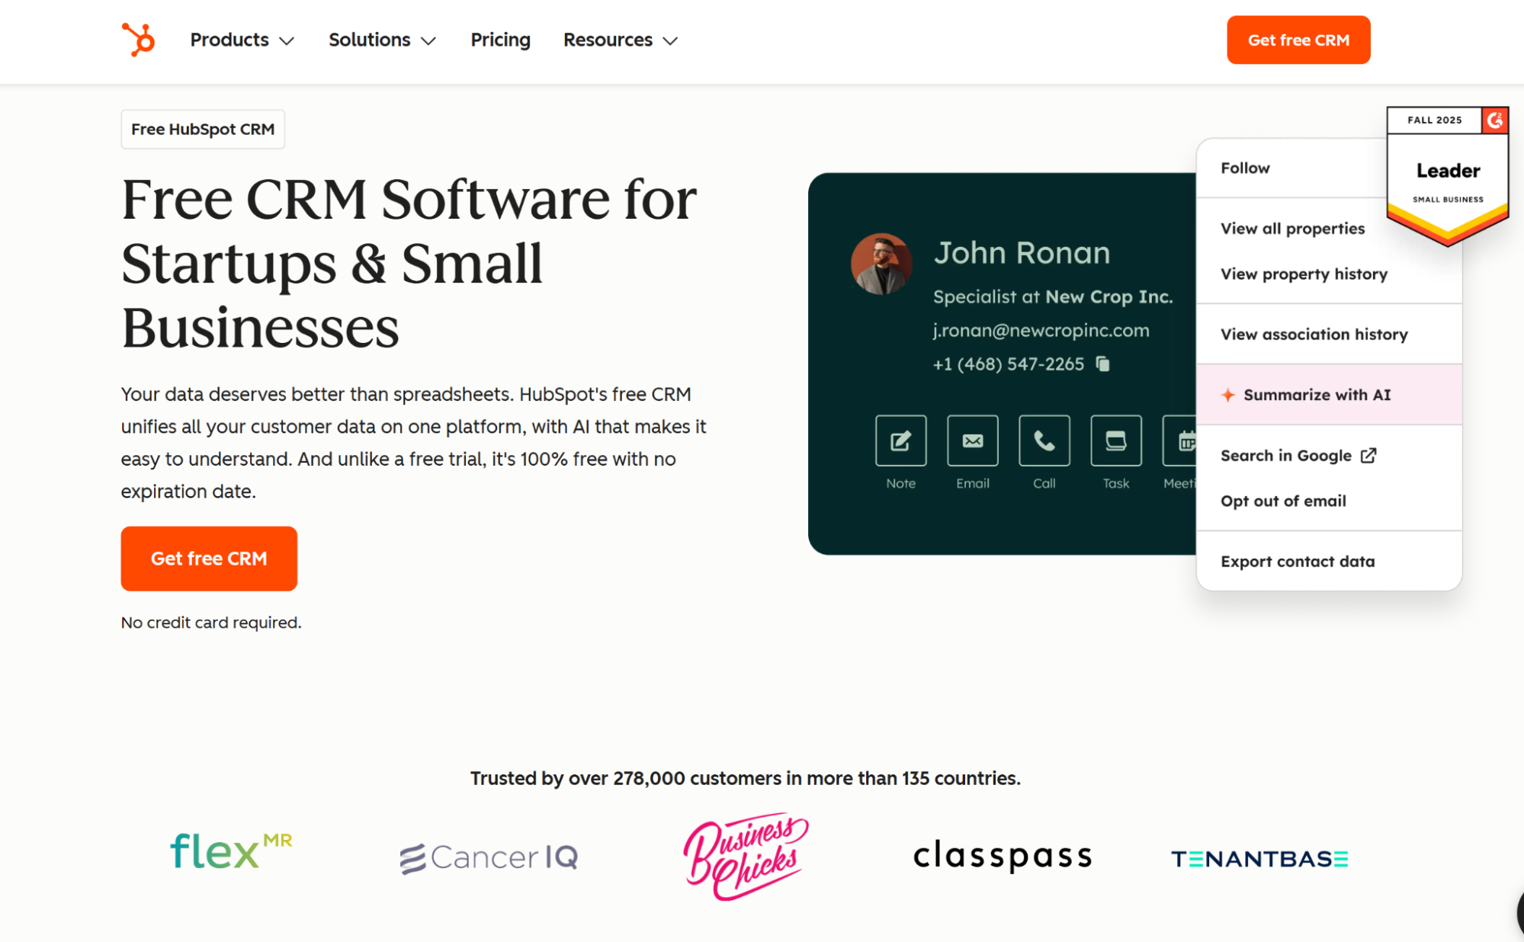Click the Free HubSpot CRM tag
Image resolution: width=1524 pixels, height=942 pixels.
click(203, 129)
